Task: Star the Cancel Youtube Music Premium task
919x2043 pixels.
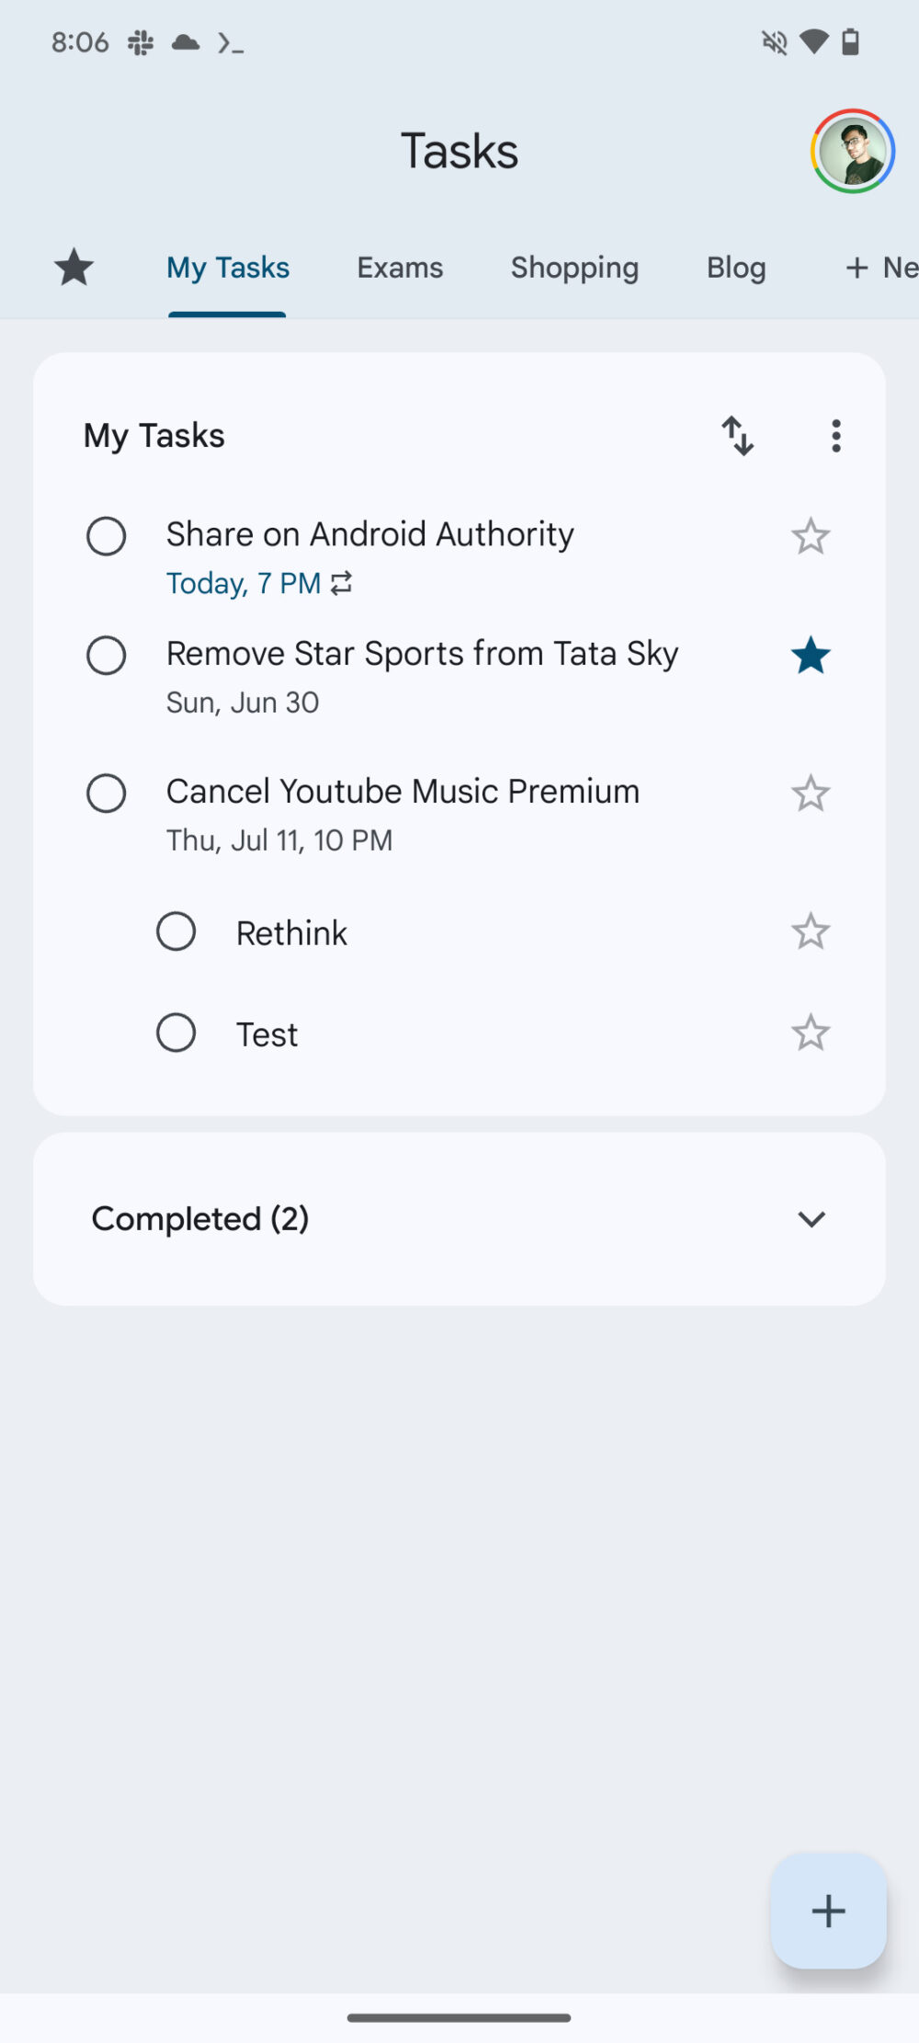Action: coord(810,794)
